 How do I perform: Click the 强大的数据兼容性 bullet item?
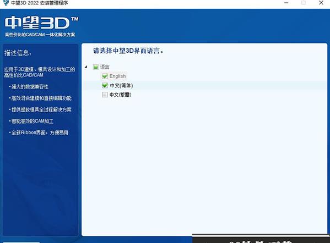pos(29,86)
